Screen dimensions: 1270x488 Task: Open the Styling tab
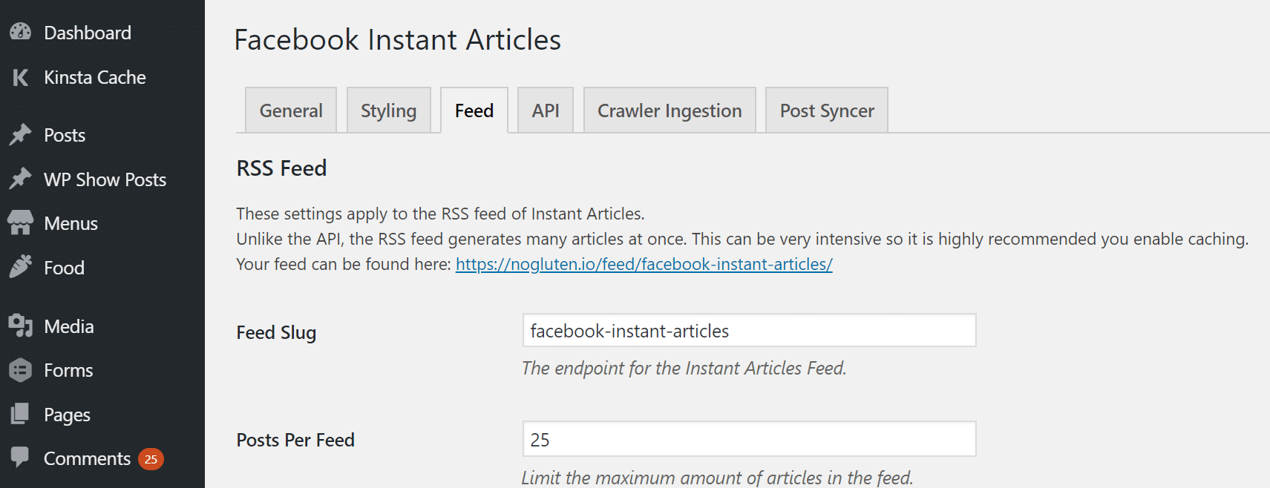pyautogui.click(x=388, y=110)
